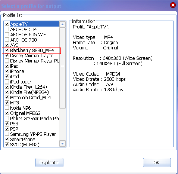Click the profile list scrollbar thumb

(x=62, y=68)
